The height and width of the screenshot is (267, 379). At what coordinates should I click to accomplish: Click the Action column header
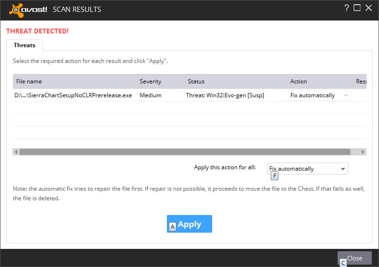point(298,82)
